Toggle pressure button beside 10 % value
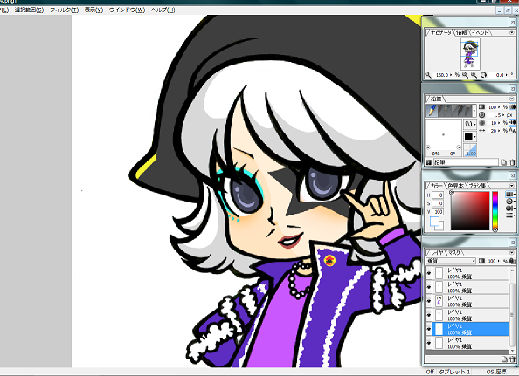Image resolution: width=519 pixels, height=376 pixels. pyautogui.click(x=512, y=123)
